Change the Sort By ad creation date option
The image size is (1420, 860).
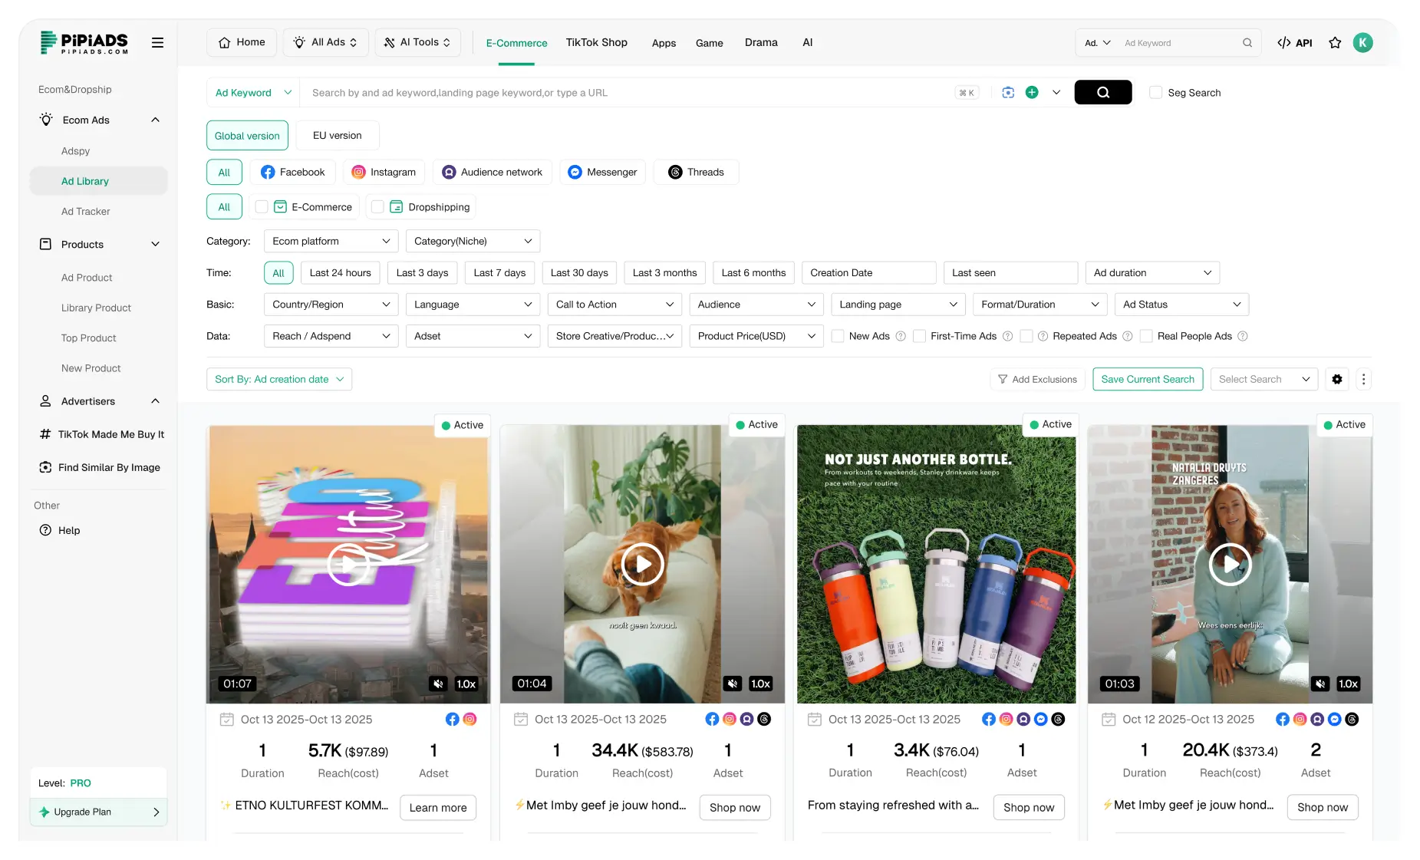[278, 379]
